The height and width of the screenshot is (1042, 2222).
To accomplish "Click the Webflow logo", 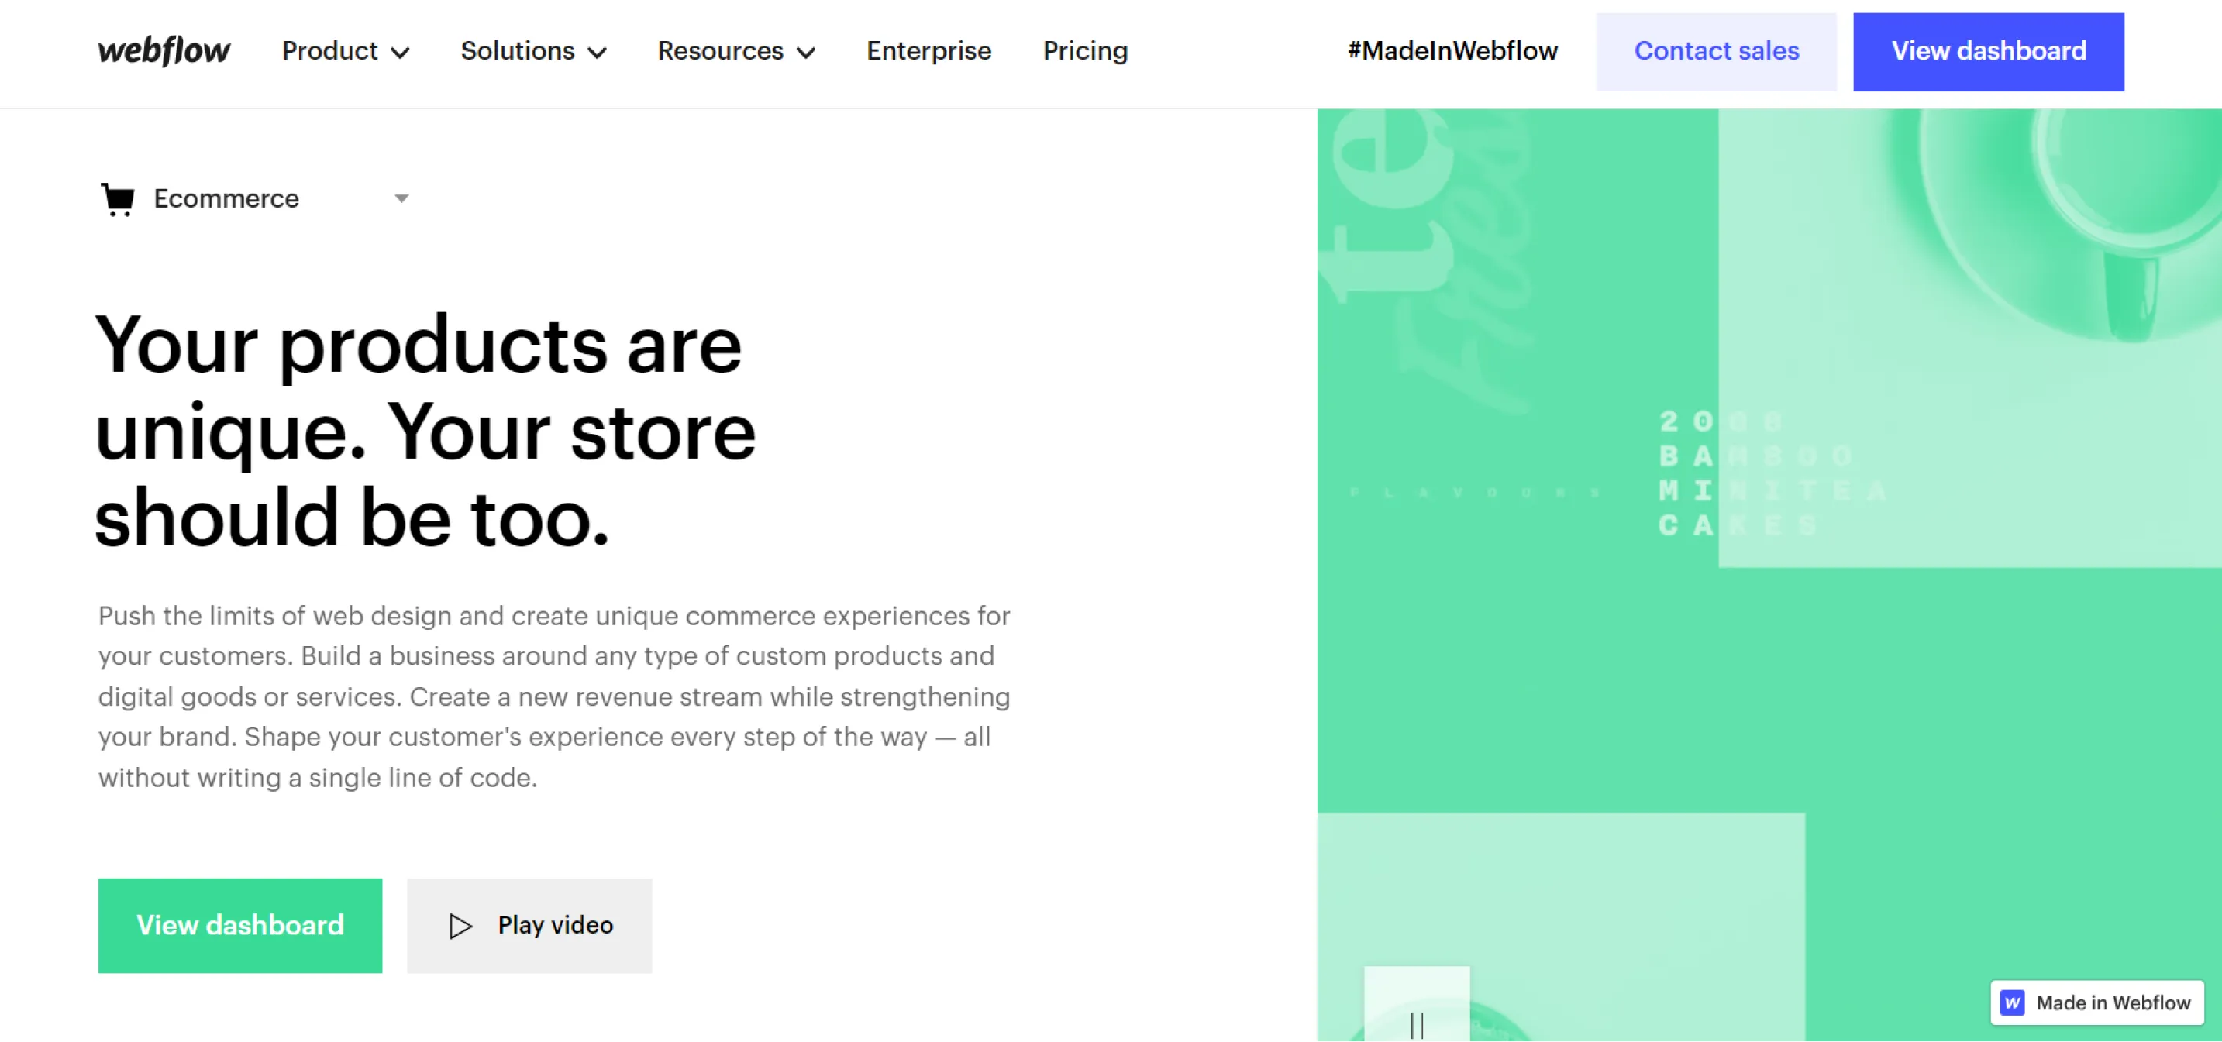I will point(164,51).
